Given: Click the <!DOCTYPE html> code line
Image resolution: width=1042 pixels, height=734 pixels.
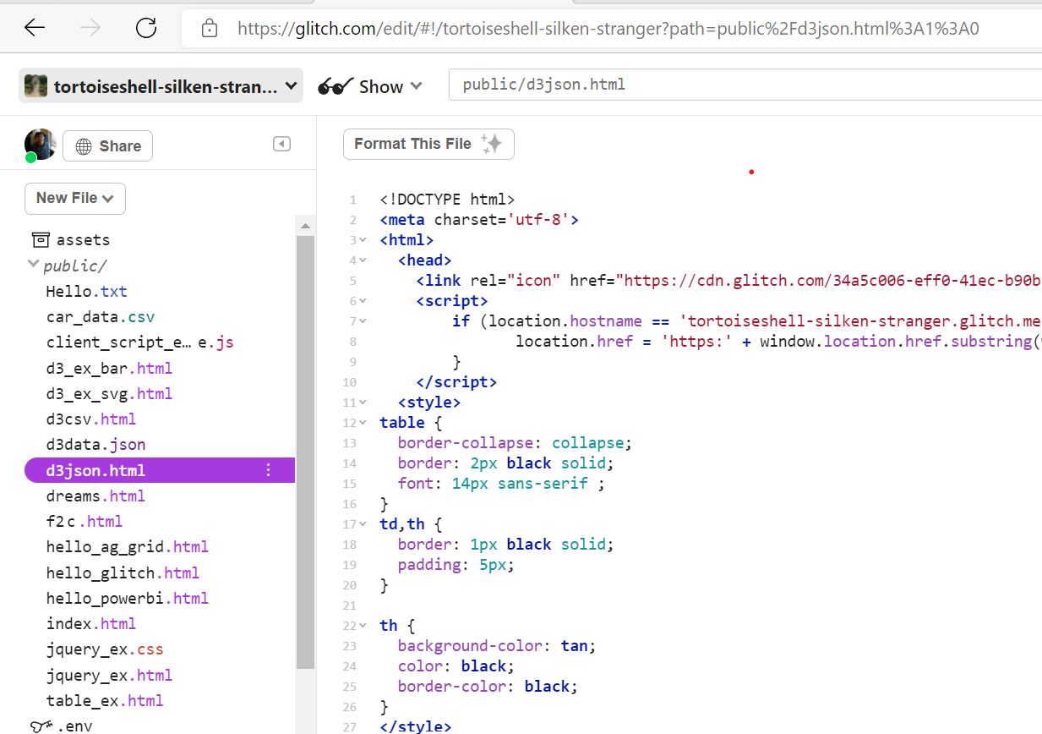Looking at the screenshot, I should coord(447,200).
